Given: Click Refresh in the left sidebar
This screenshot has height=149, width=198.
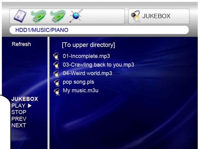Looking at the screenshot, I should pyautogui.click(x=21, y=44).
